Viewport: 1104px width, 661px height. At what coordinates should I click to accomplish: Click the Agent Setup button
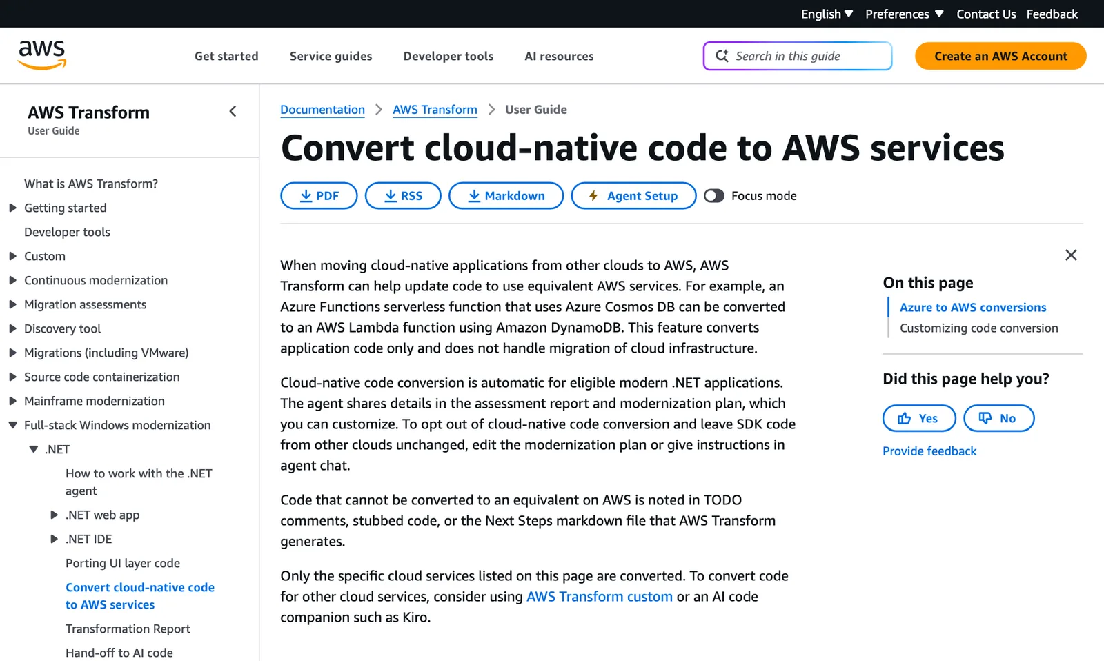633,196
